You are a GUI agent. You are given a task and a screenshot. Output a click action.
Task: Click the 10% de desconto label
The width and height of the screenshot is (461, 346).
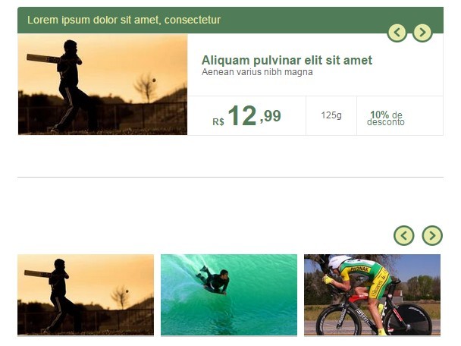point(386,118)
